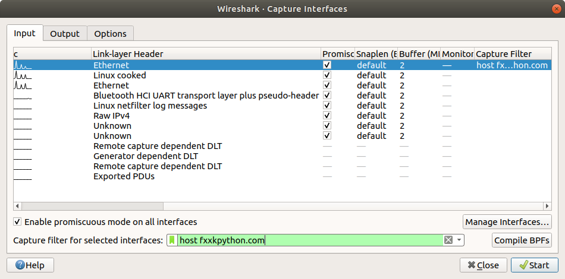Click the Monitor column header
The image size is (565, 279).
(x=457, y=54)
